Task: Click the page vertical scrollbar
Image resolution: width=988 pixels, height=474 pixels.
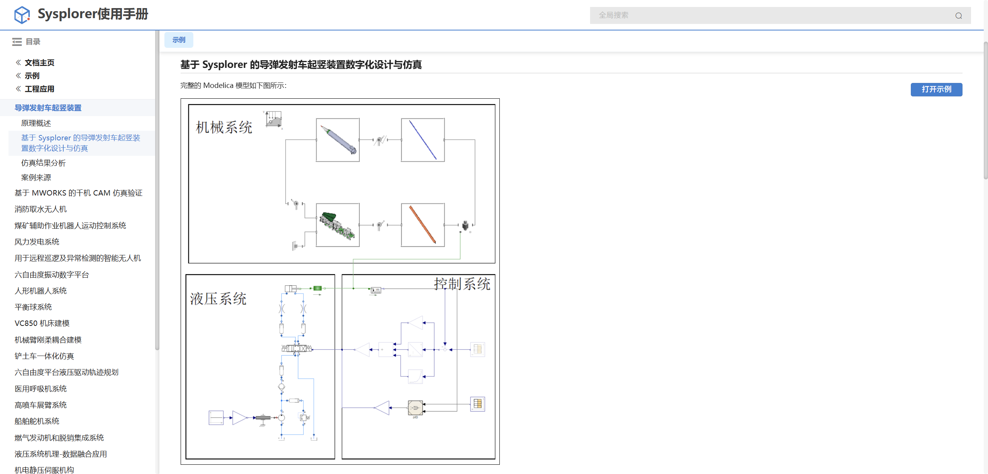Action: point(985,110)
